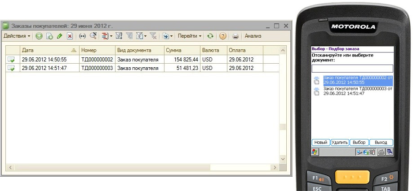Open Help with the question mark icon
Image resolution: width=413 pixels, height=191 pixels.
pos(222,36)
